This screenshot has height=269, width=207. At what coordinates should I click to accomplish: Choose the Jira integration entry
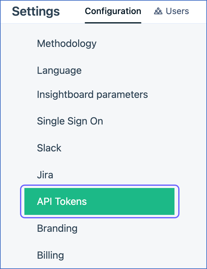(x=45, y=175)
